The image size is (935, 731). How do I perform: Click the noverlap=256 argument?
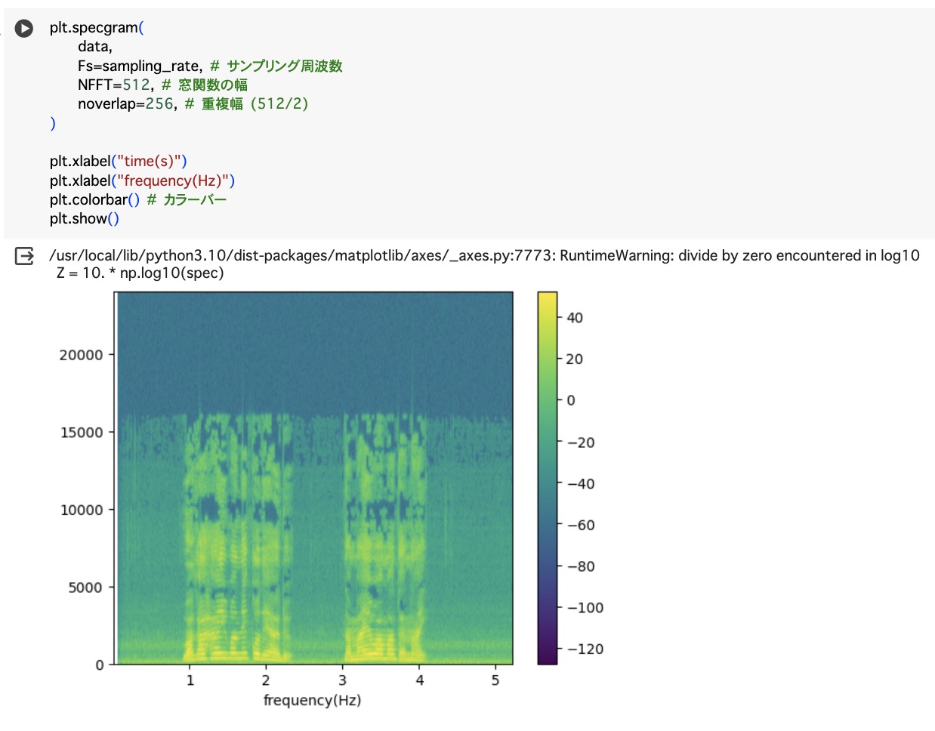tap(125, 104)
